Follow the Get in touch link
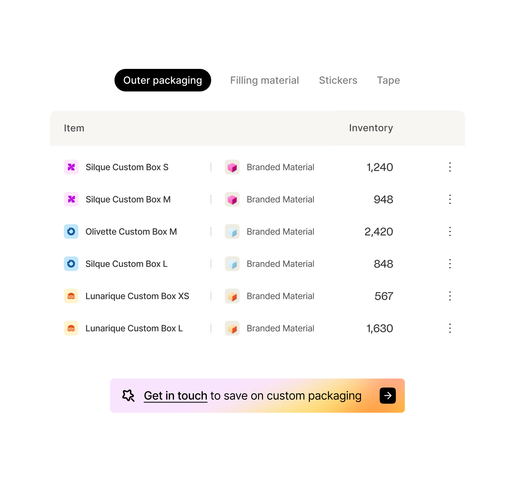 pyautogui.click(x=176, y=396)
